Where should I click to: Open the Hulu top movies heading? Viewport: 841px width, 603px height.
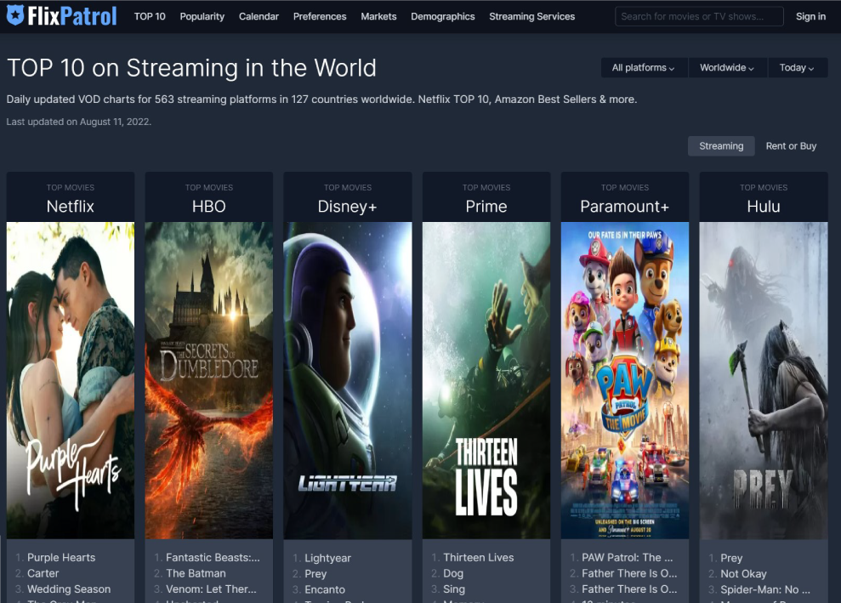[x=764, y=206]
